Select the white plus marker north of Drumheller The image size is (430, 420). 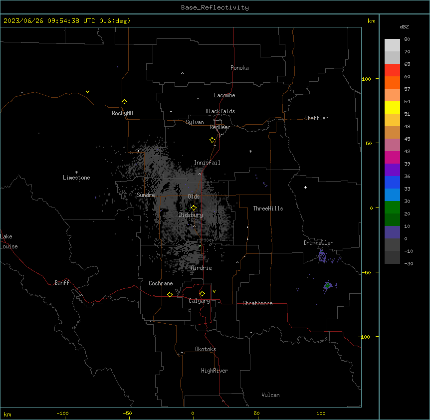point(305,187)
